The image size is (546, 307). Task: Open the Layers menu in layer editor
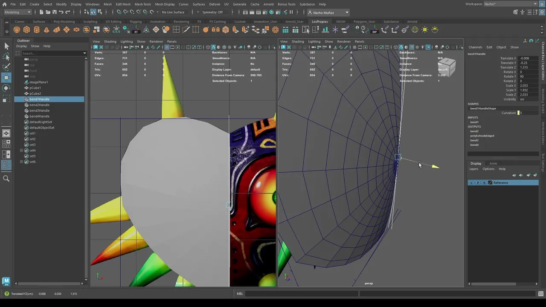474,169
